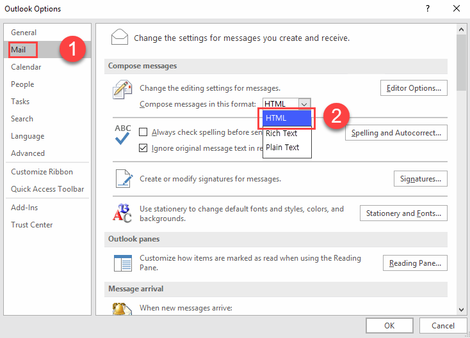Click Spelling and Autocorrect button
The image size is (470, 338).
coord(396,133)
